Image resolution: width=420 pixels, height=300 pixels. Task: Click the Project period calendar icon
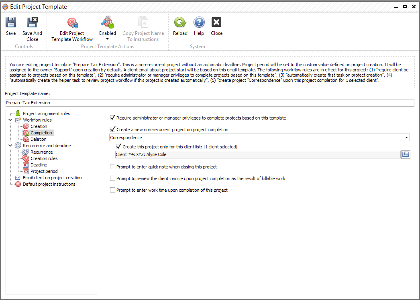pyautogui.click(x=26, y=171)
